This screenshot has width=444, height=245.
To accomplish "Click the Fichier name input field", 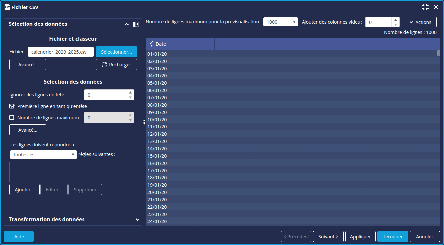I will 61,52.
